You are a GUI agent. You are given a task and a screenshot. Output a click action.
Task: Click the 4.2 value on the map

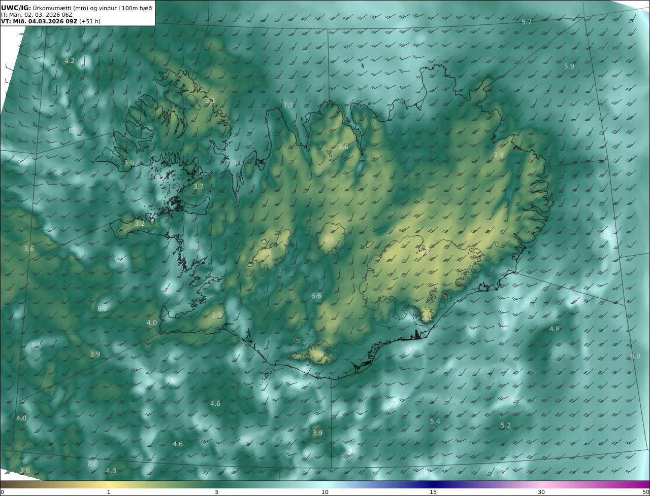pyautogui.click(x=70, y=61)
